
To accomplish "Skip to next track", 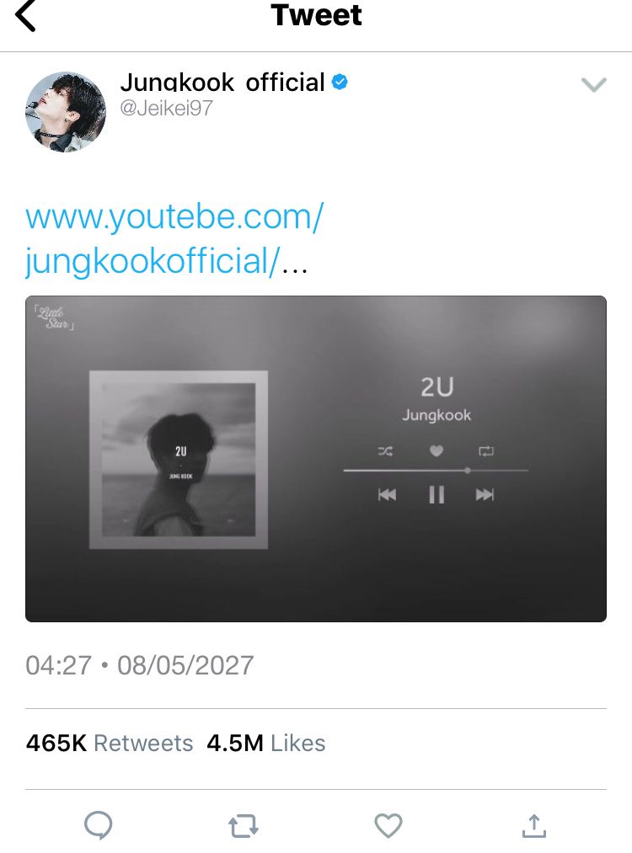I will pos(485,494).
